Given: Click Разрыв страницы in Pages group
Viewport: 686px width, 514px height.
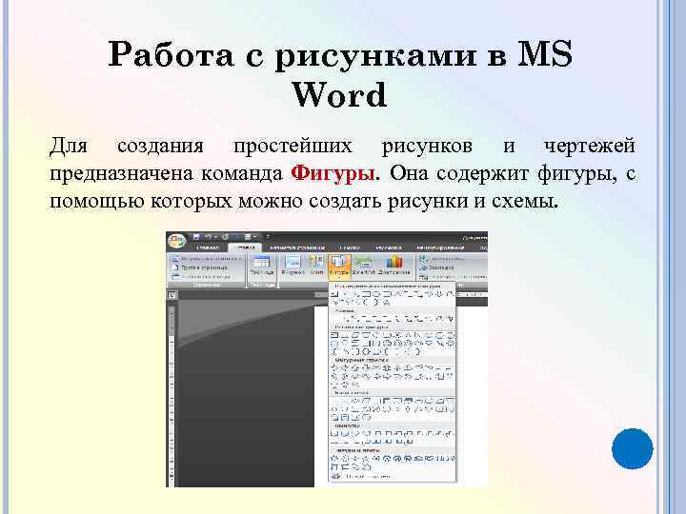Looking at the screenshot, I should click(x=202, y=277).
